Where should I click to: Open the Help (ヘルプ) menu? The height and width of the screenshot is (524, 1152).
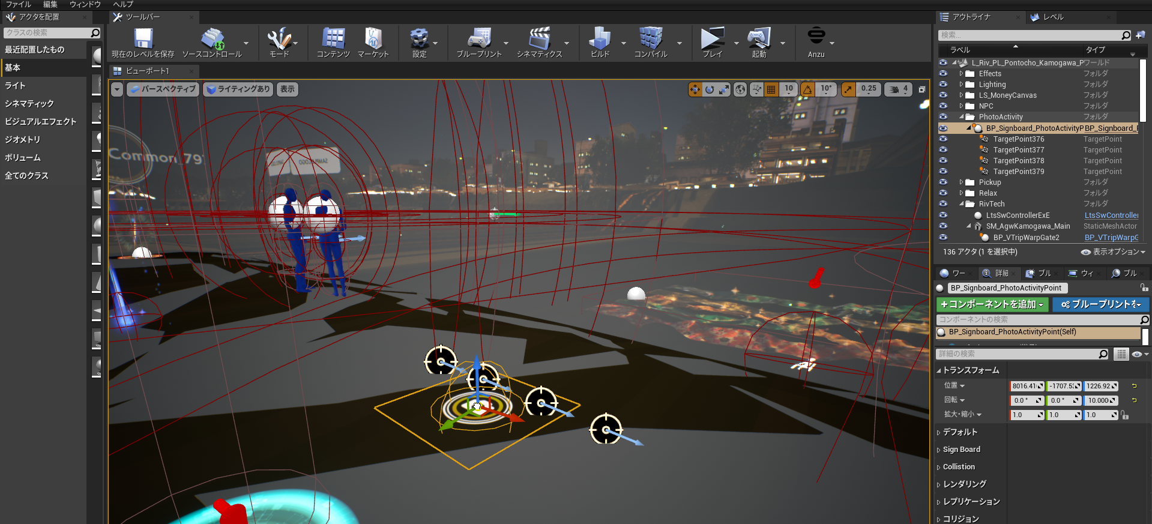tap(123, 4)
